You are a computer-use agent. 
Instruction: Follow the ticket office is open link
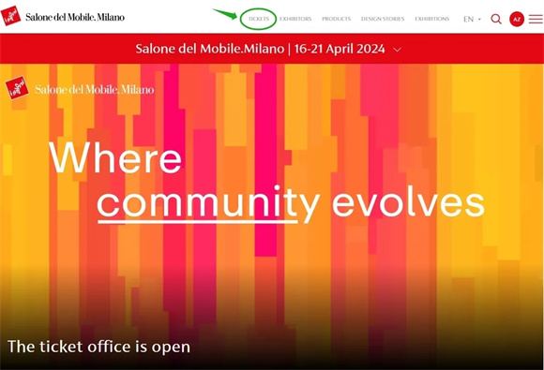98,347
